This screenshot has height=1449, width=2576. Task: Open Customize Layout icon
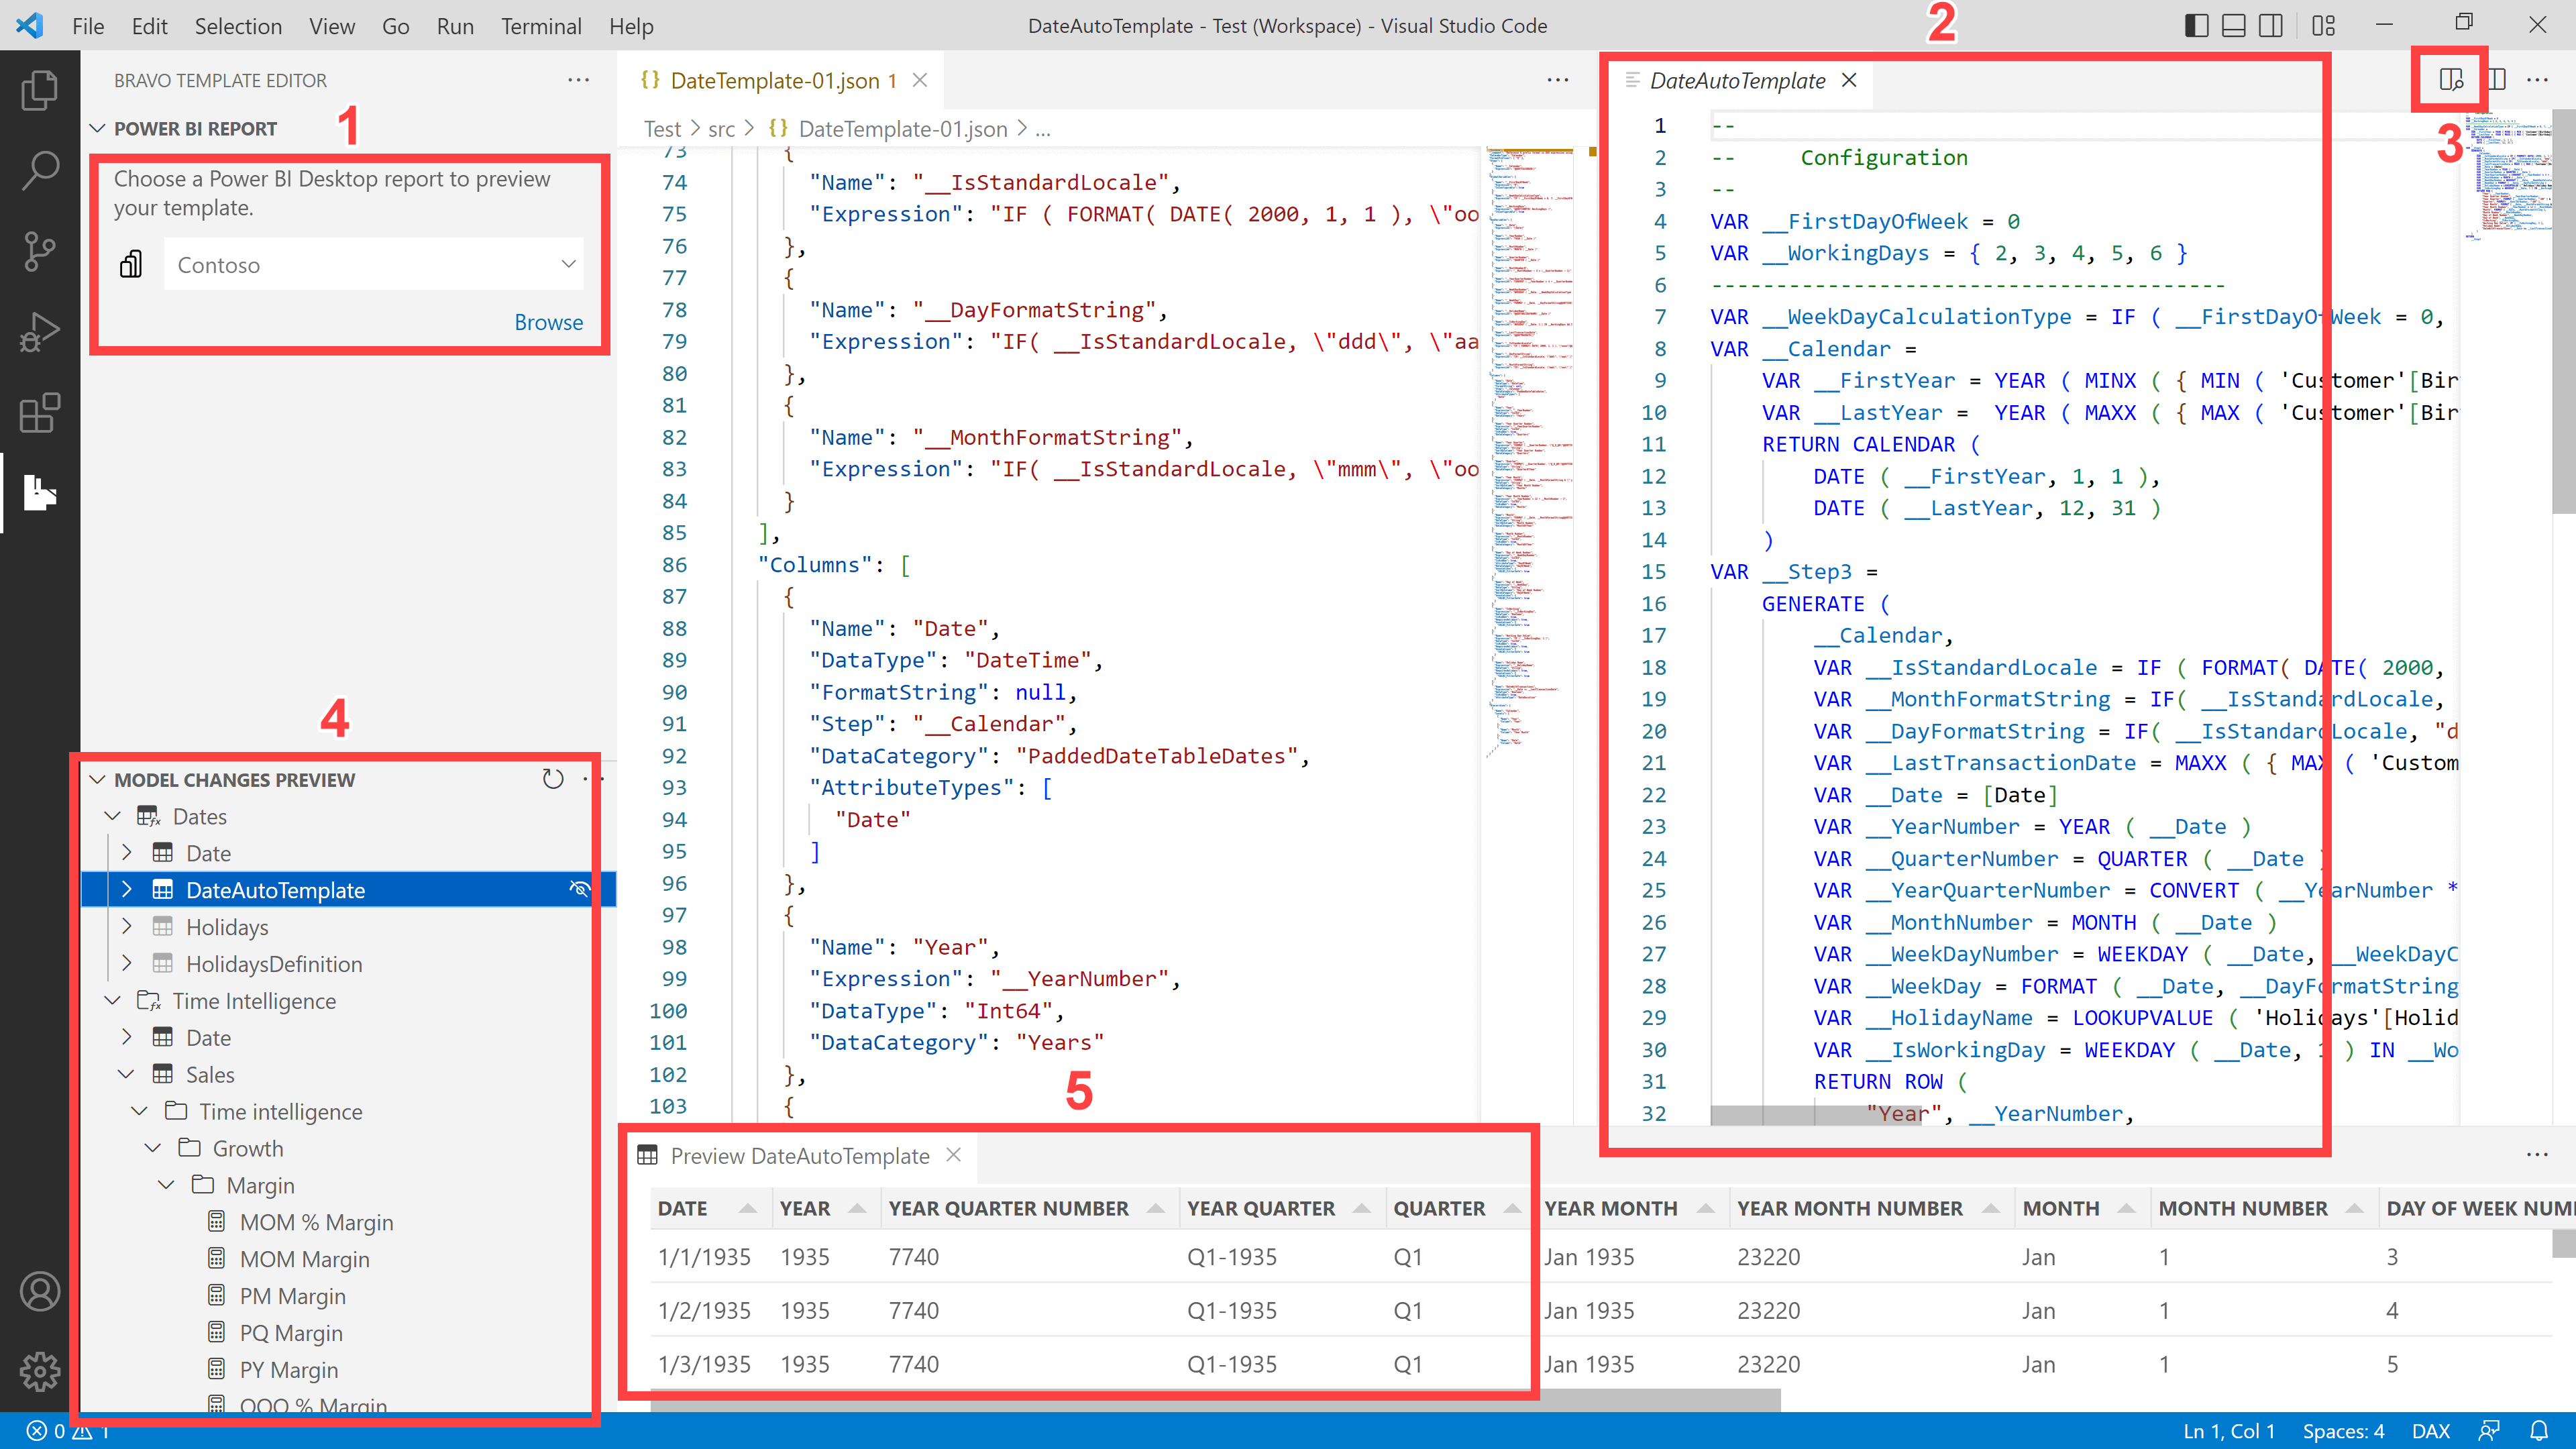[x=2323, y=26]
